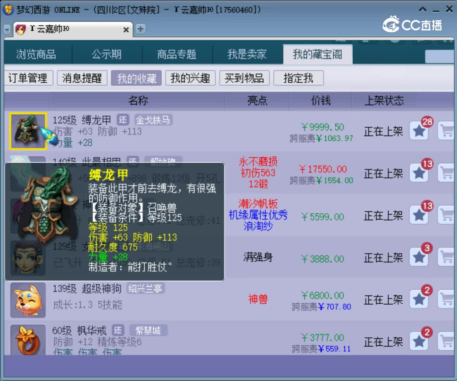Add 超级神狗 to shopping cart
457x381 pixels.
[x=447, y=300]
